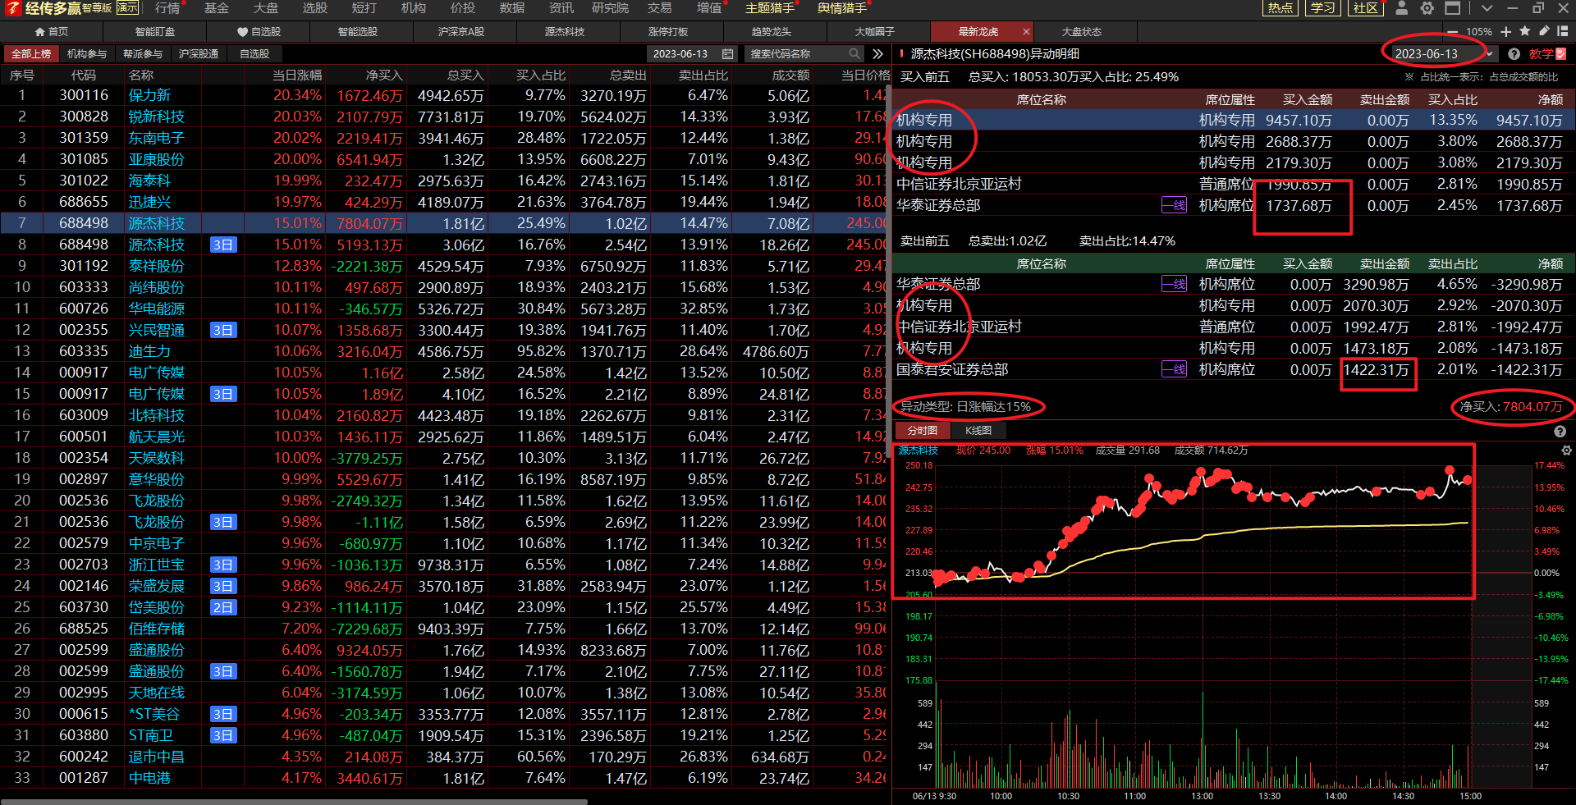This screenshot has width=1576, height=805.
Task: Select the 帮派参与 filter
Action: click(x=143, y=54)
